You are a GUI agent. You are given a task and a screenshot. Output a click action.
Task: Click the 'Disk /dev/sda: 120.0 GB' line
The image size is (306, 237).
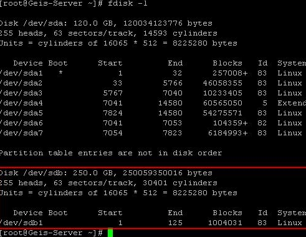point(106,23)
